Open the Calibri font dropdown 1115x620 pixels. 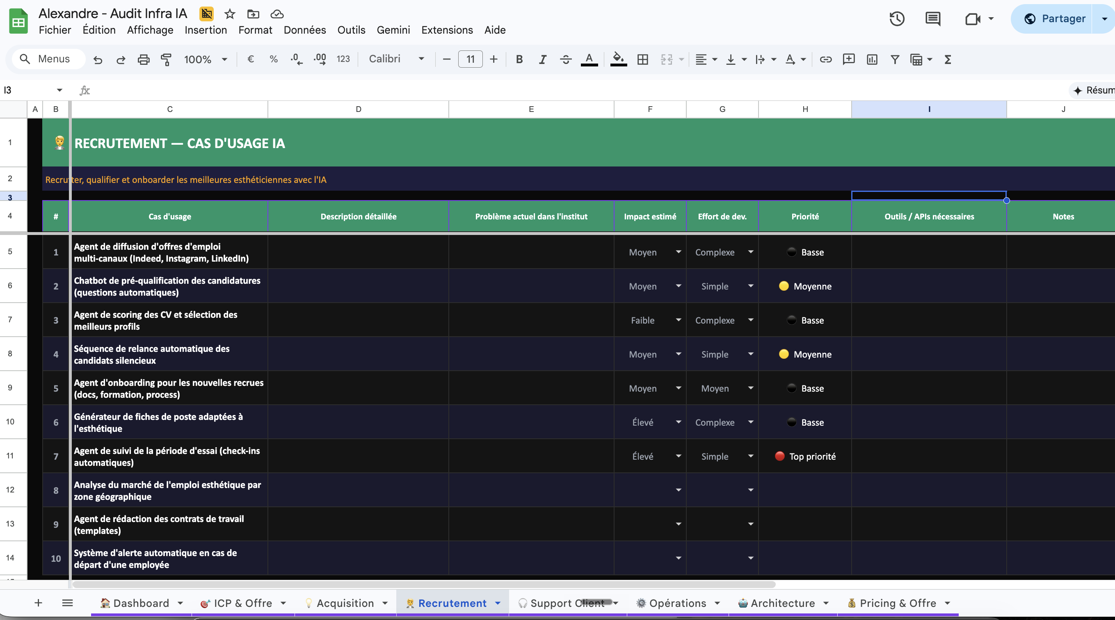click(x=396, y=59)
